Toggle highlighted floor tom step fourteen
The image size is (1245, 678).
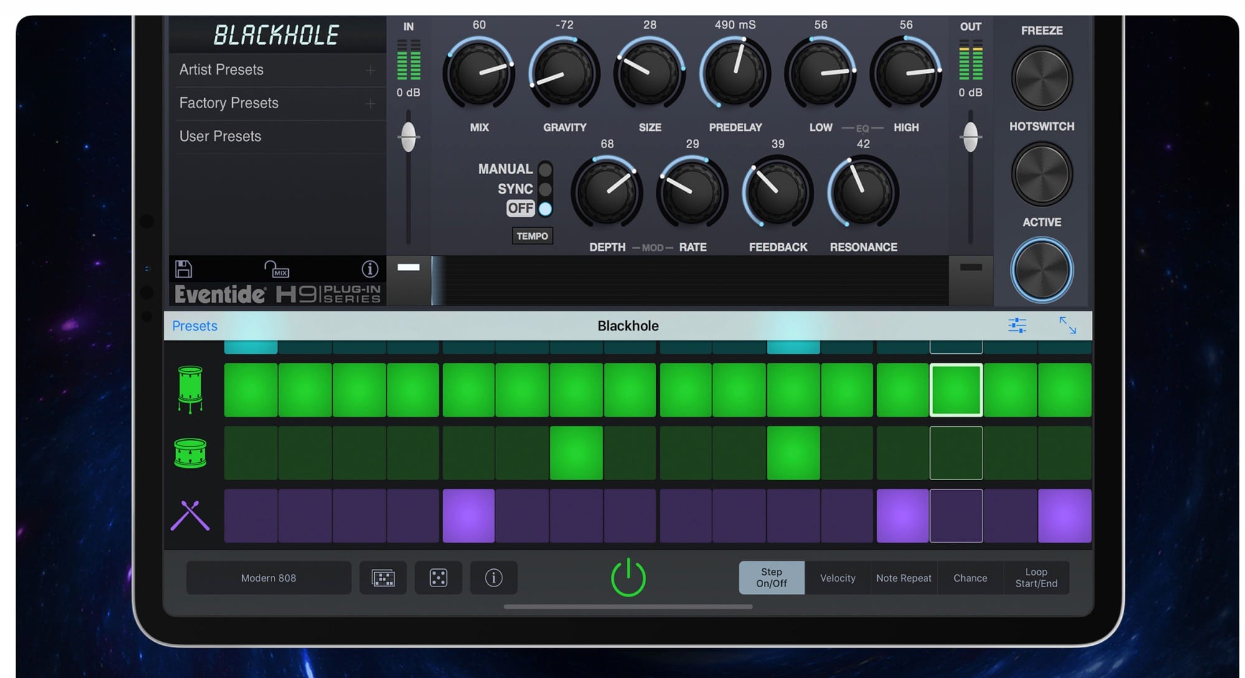[x=956, y=390]
